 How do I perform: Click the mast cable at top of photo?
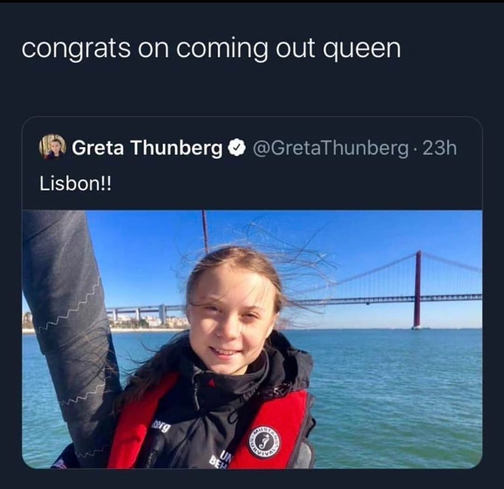click(x=205, y=231)
